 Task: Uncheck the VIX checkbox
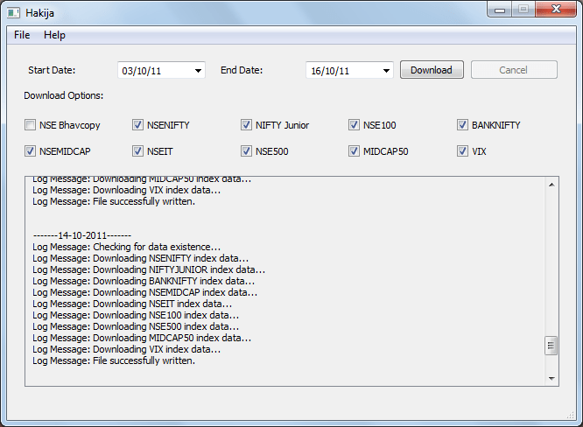click(x=462, y=151)
